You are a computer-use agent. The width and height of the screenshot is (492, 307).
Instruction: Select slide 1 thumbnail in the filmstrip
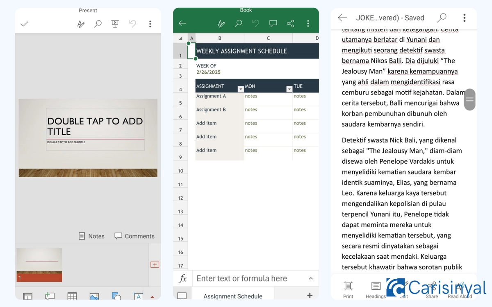[39, 265]
